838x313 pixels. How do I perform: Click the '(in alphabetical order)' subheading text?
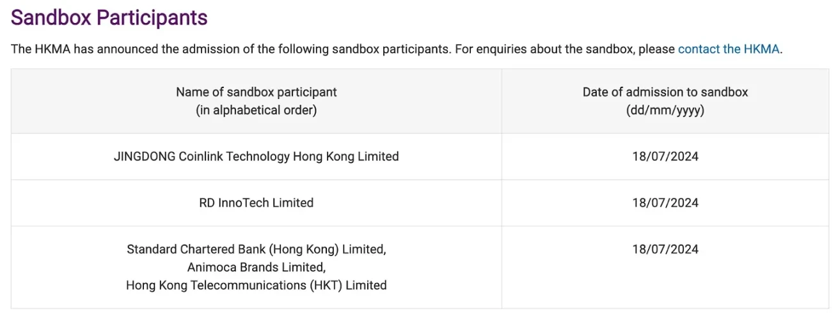[256, 110]
